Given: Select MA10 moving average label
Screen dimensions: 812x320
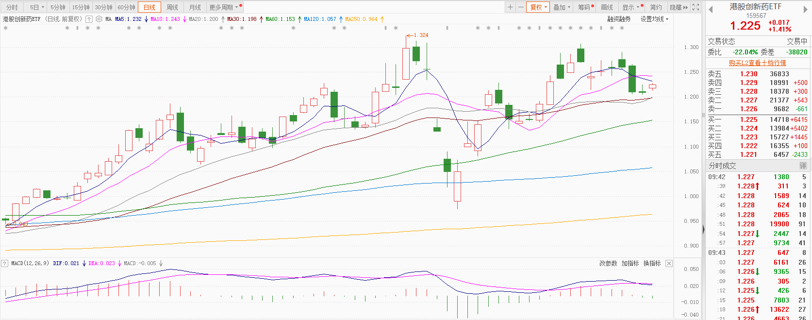Looking at the screenshot, I should pos(165,19).
